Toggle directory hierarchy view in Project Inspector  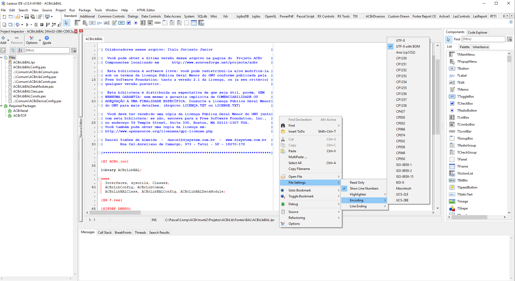(13, 50)
